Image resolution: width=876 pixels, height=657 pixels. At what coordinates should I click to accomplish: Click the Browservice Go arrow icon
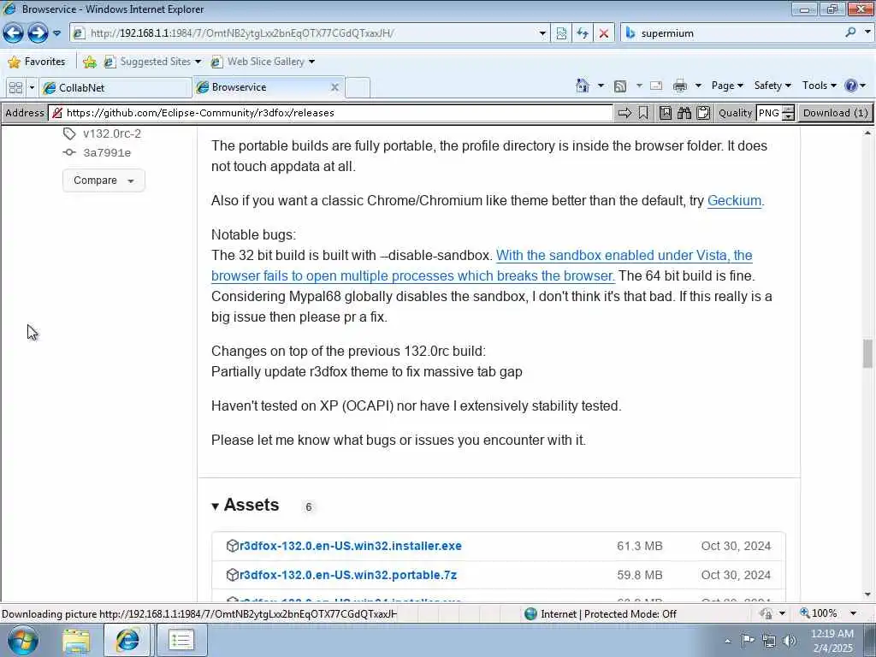tap(624, 113)
